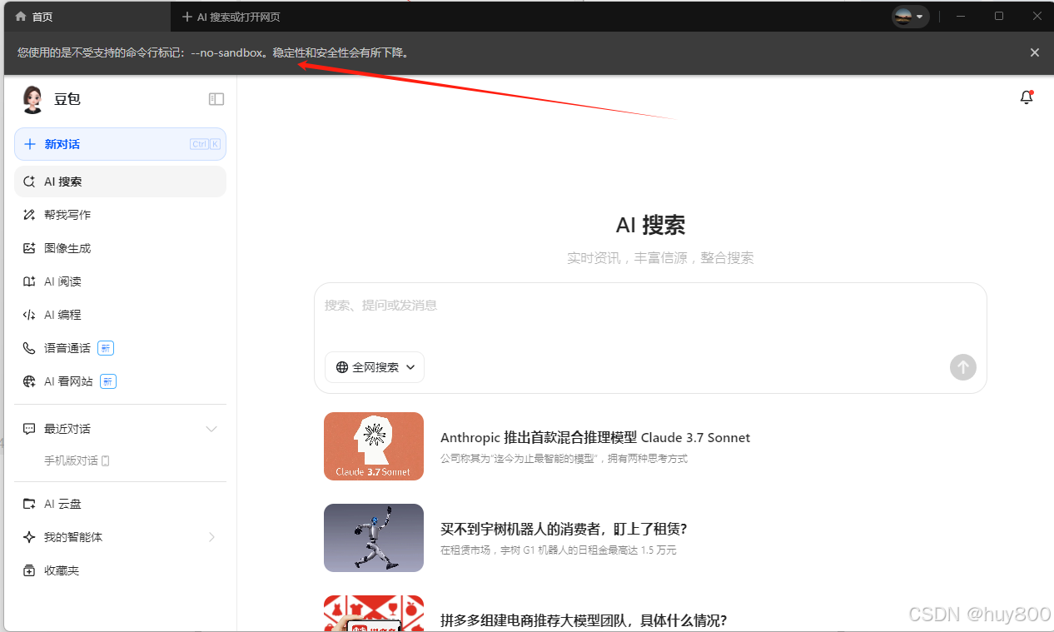
Task: Open notifications bell icon
Action: click(1027, 97)
